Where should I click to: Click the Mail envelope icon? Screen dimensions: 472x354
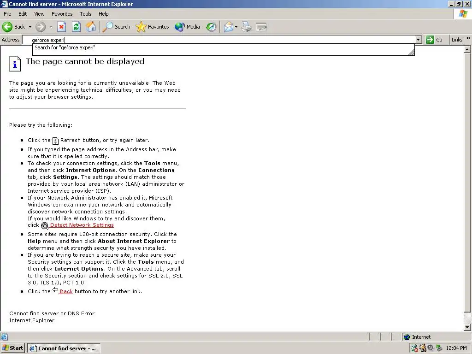(x=229, y=27)
